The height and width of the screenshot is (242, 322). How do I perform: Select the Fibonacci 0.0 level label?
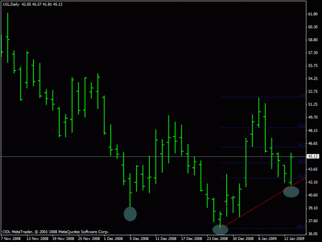pyautogui.click(x=303, y=95)
